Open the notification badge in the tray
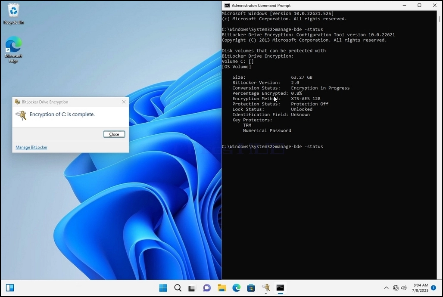443x297 pixels. [x=434, y=288]
